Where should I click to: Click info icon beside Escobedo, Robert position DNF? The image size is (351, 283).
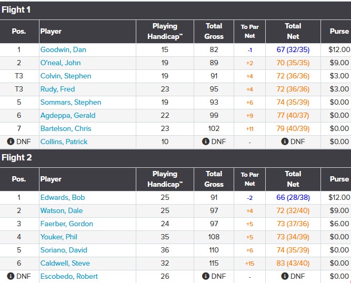(10, 276)
